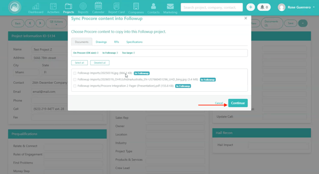The image size is (319, 174).
Task: Switch to the Drawings tab
Action: [101, 42]
